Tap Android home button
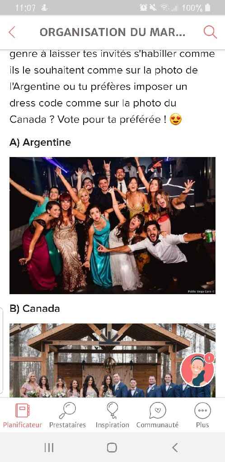The height and width of the screenshot is (462, 225). tap(112, 448)
